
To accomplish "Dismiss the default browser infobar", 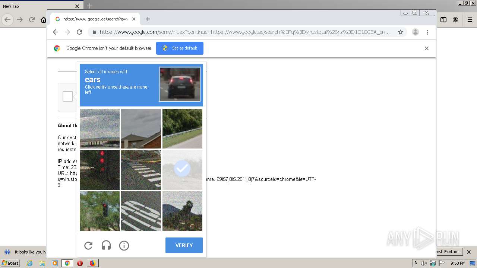I will pyautogui.click(x=427, y=48).
